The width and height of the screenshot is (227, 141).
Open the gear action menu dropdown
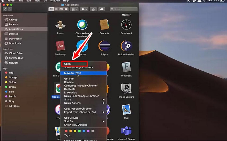pyautogui.click(x=84, y=9)
